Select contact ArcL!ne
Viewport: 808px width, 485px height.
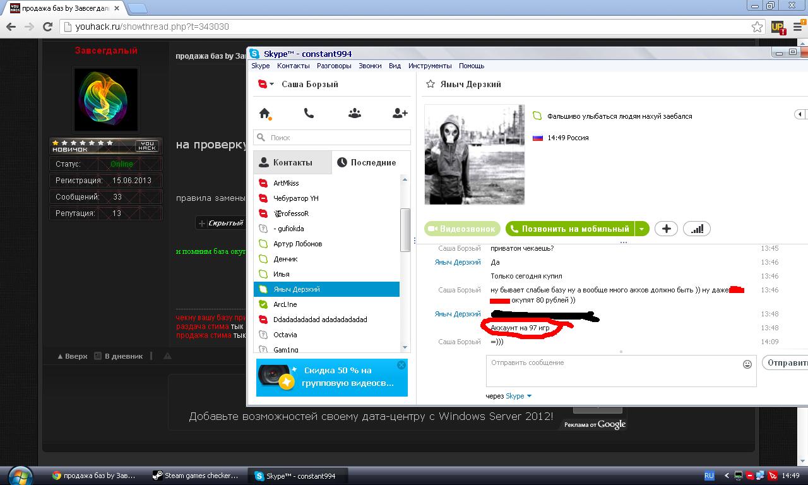(x=326, y=304)
